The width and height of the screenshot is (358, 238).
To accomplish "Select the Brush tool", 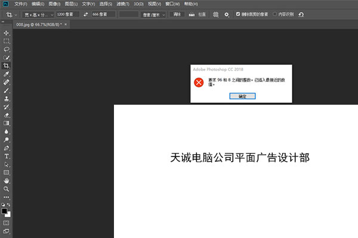I will (x=7, y=90).
